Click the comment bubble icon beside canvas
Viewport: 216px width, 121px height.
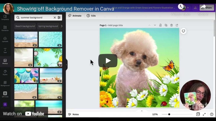(183, 31)
